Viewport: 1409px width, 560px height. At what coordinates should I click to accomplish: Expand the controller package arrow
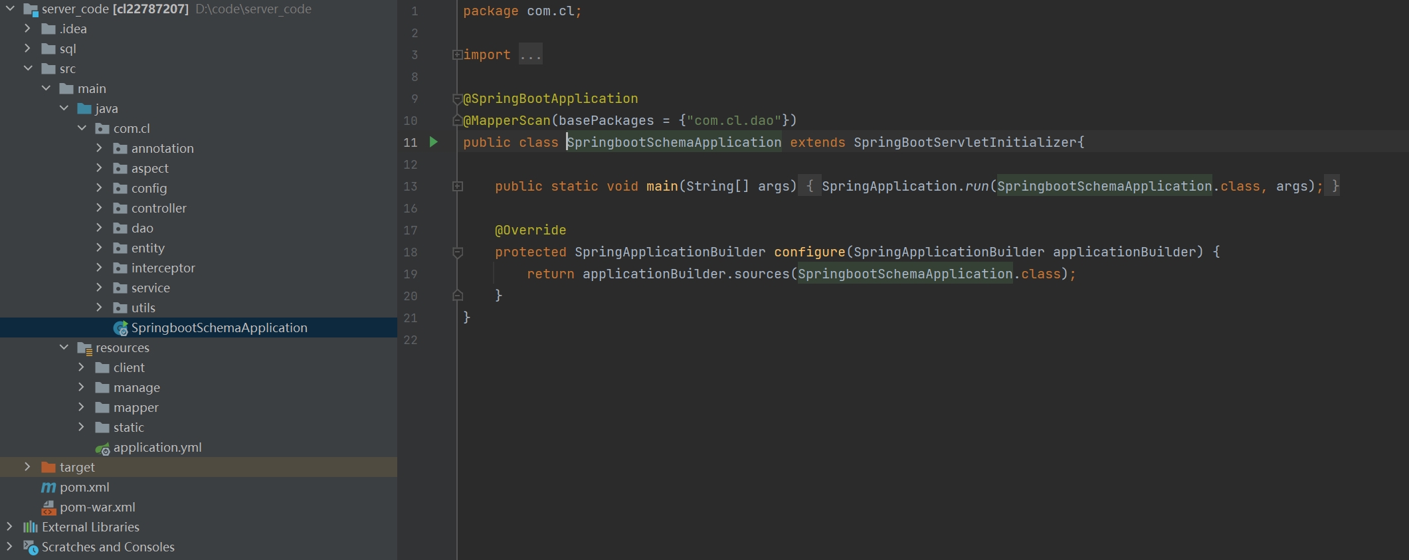(99, 208)
